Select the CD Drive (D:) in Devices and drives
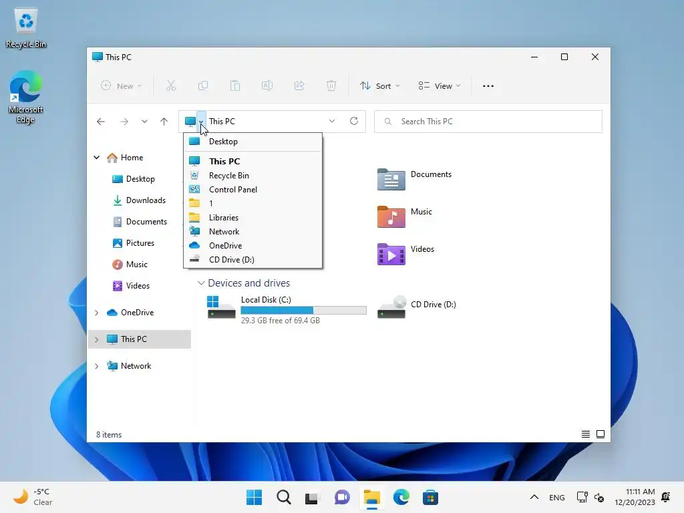The height and width of the screenshot is (513, 684). (x=417, y=307)
